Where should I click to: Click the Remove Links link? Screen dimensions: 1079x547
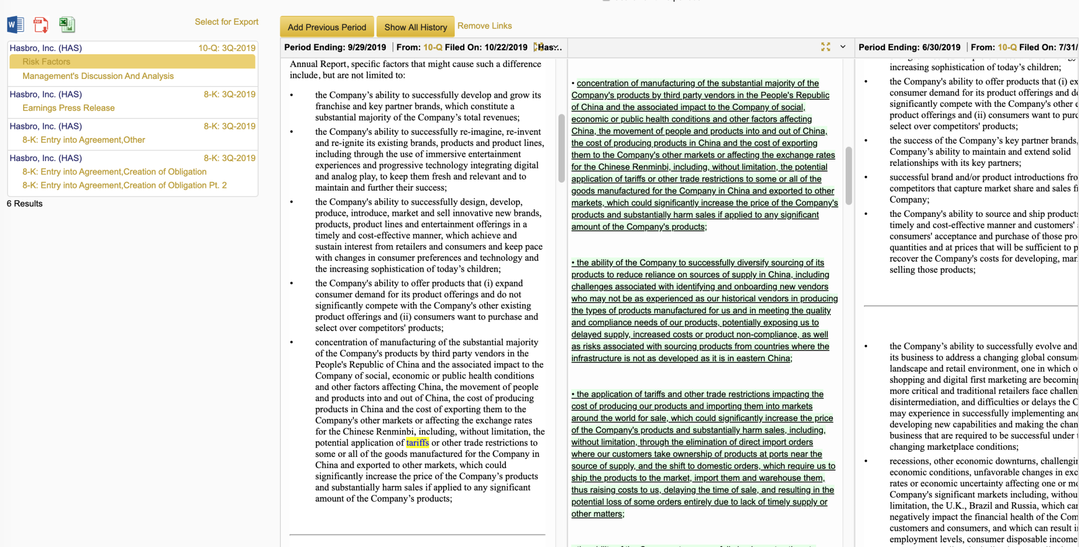pos(484,26)
